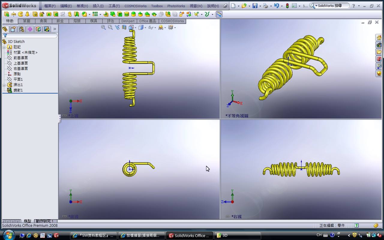Screen dimensions: 384x240
Task: Open the DimXpertManager crosshair tab icon
Action: tap(30, 29)
